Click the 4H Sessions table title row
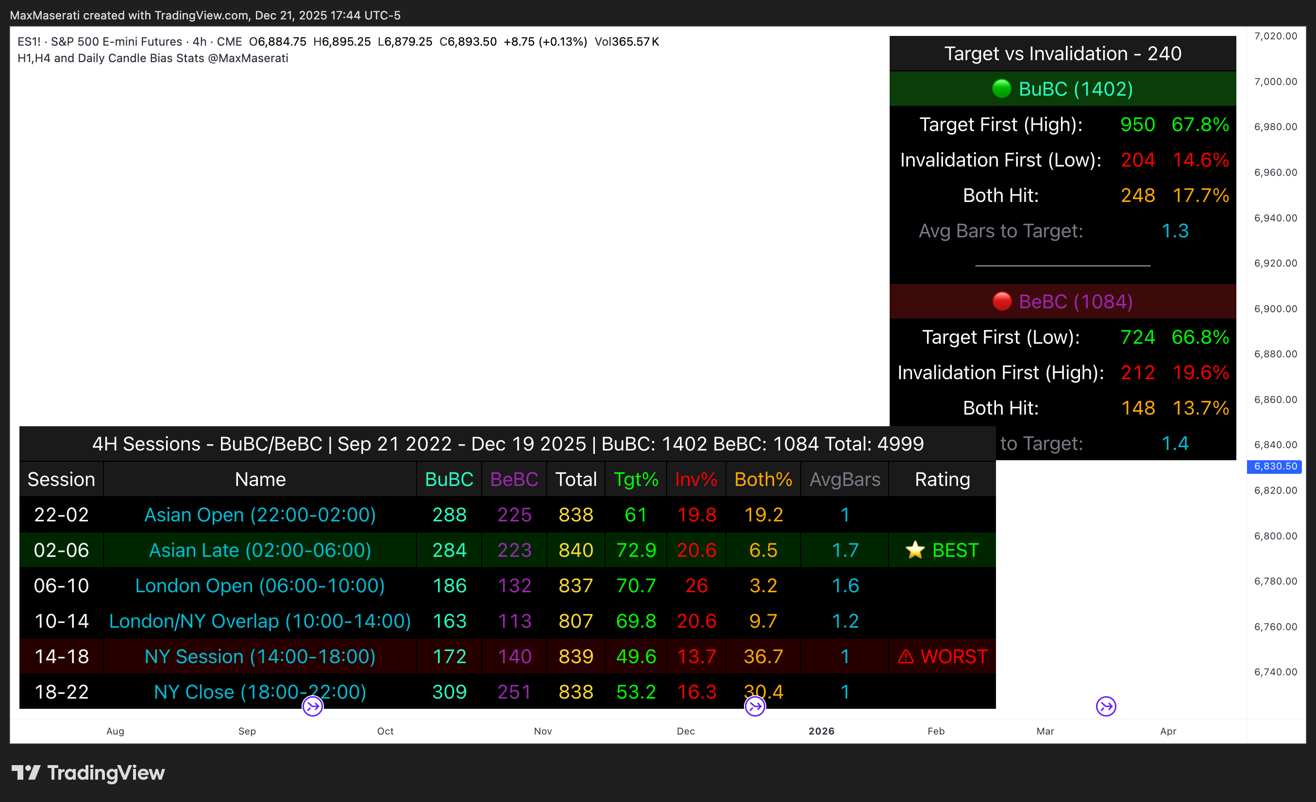The image size is (1316, 802). (x=507, y=444)
